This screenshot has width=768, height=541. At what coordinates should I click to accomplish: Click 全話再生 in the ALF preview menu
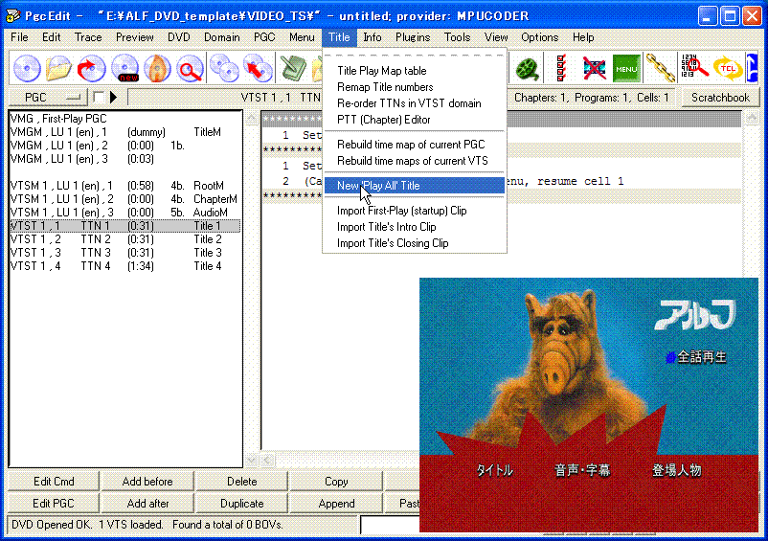[x=701, y=357]
